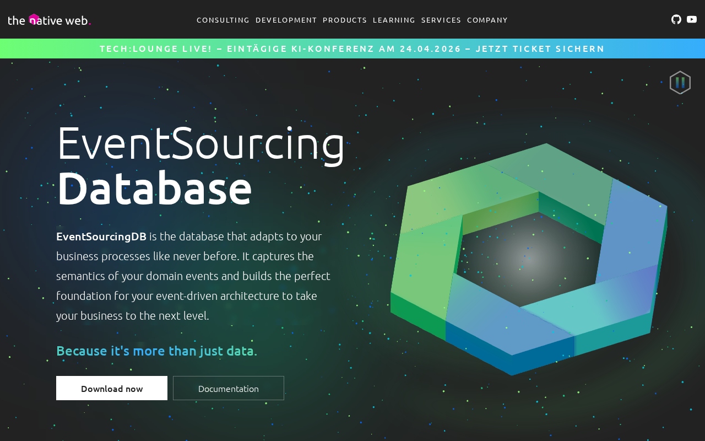
Task: Open the Services menu item
Action: click(x=441, y=20)
